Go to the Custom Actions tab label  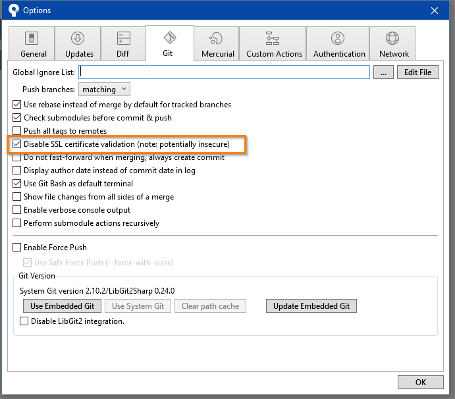click(x=274, y=54)
